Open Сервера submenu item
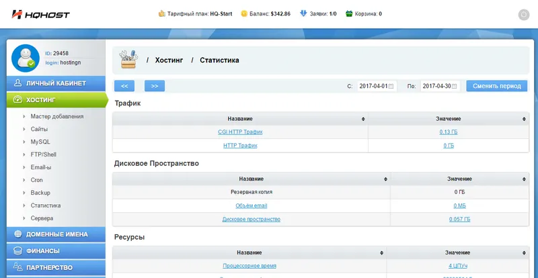This screenshot has height=278, width=538. pos(42,218)
